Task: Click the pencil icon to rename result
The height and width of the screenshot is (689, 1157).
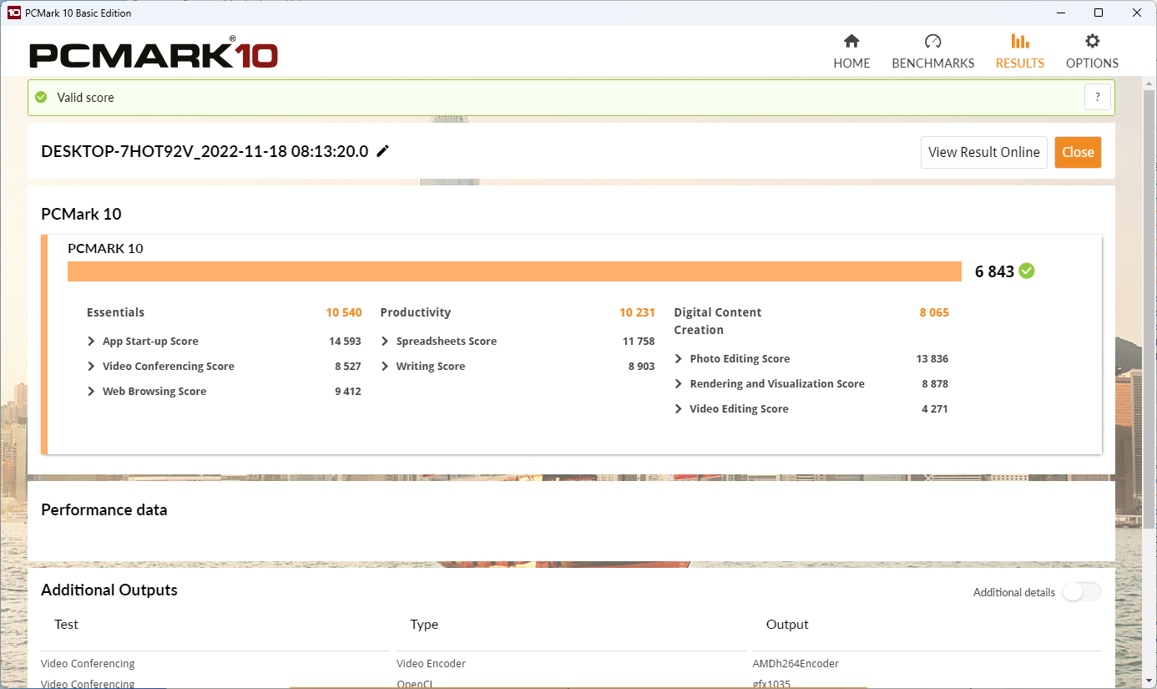Action: click(x=382, y=151)
